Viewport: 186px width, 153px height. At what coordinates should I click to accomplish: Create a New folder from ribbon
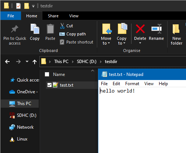tap(176, 35)
